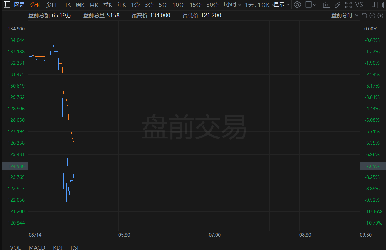Click the 0.00% percent axis label

pos(371,29)
